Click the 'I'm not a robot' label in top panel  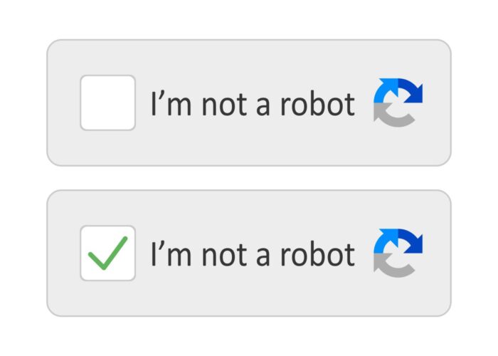point(253,104)
